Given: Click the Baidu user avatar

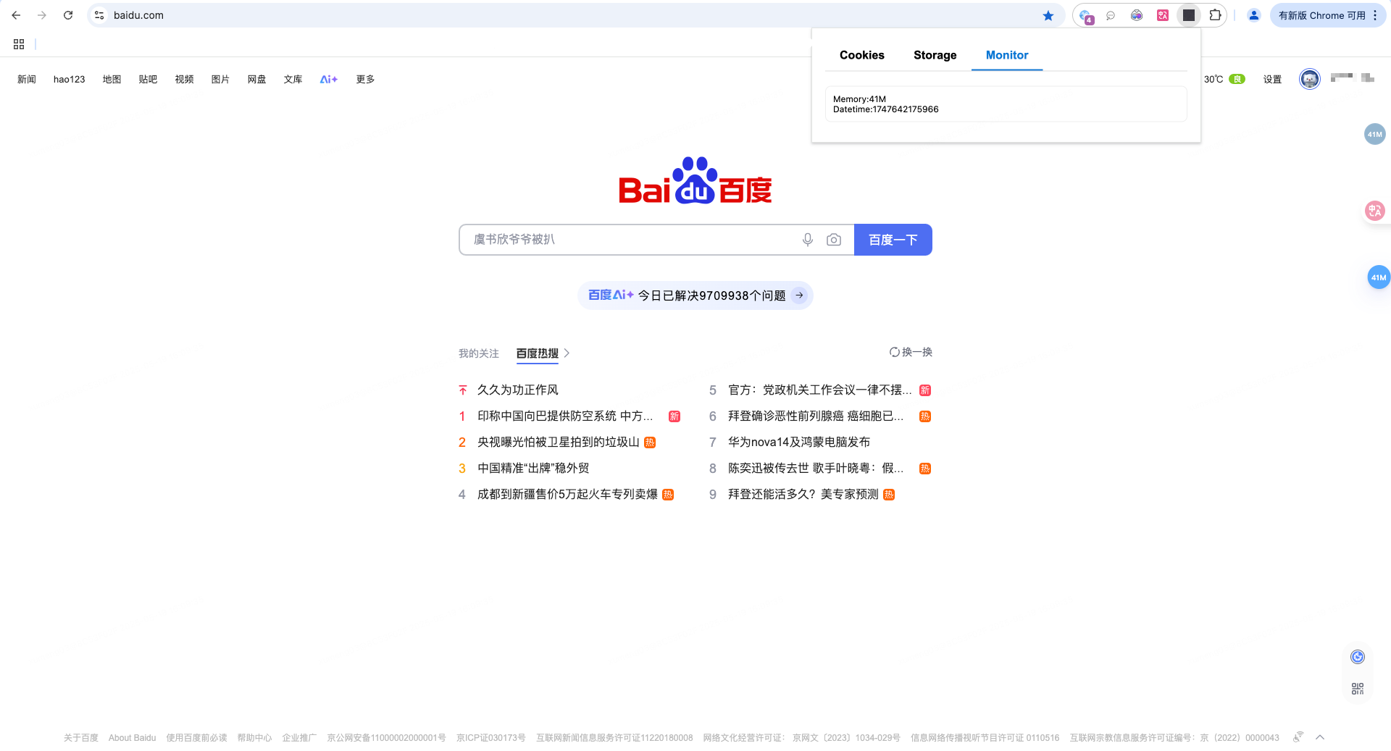Looking at the screenshot, I should (1309, 79).
